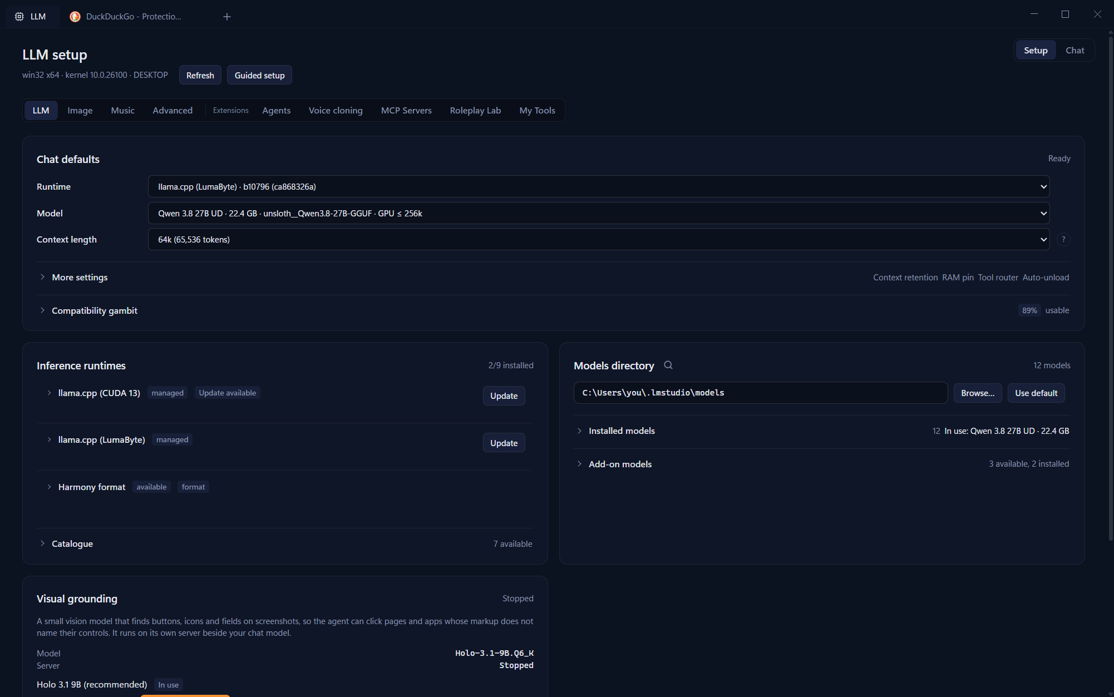Screen dimensions: 1114x697
Task: Select the Setup view toggle
Action: point(1036,51)
